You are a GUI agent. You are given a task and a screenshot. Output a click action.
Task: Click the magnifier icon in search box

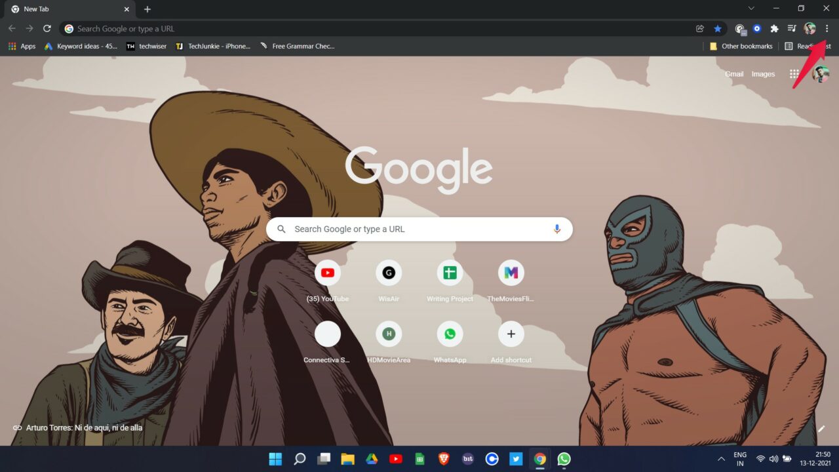coord(281,229)
